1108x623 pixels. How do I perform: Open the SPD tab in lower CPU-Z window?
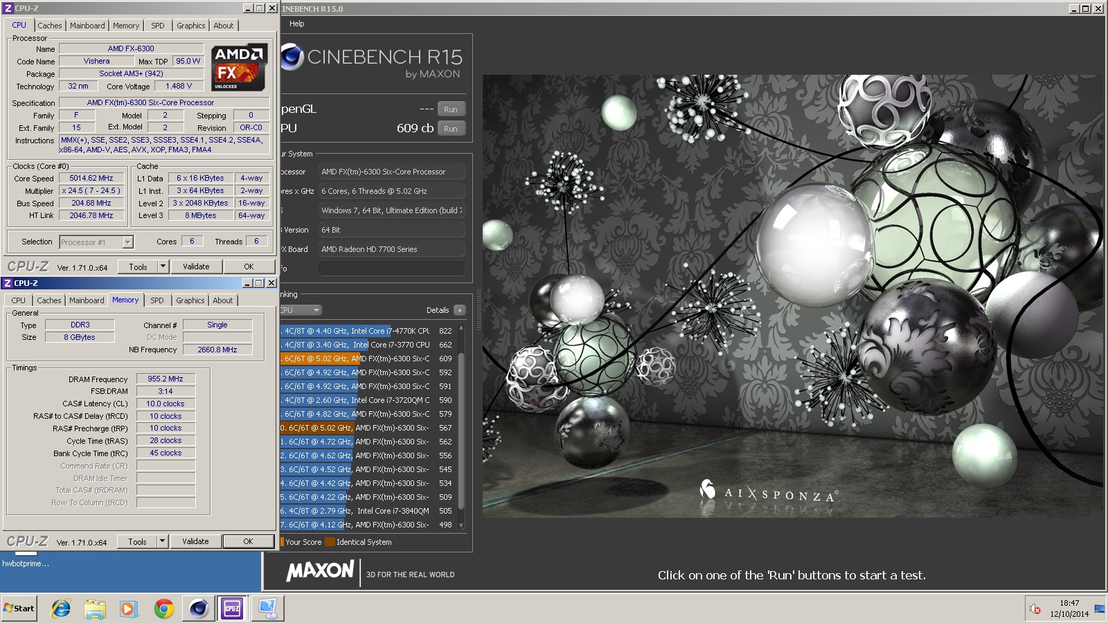click(x=157, y=300)
